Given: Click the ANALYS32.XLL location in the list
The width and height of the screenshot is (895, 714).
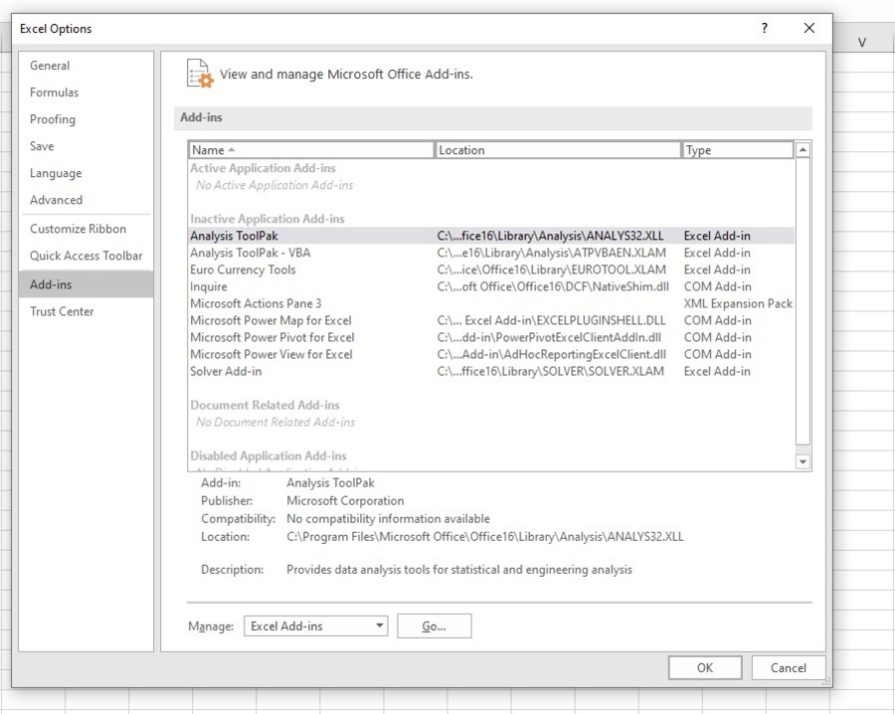Looking at the screenshot, I should [550, 236].
